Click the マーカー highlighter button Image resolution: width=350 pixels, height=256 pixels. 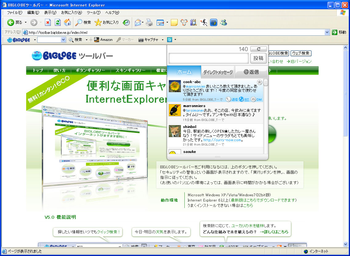pyautogui.click(x=125, y=40)
